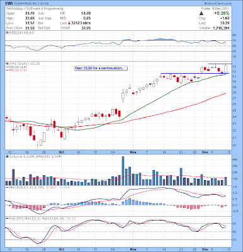Click the last white candlestick on December 9
The height and width of the screenshot is (252, 243).
[225, 69]
